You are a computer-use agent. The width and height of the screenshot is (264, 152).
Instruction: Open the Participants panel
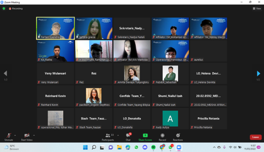108,137
